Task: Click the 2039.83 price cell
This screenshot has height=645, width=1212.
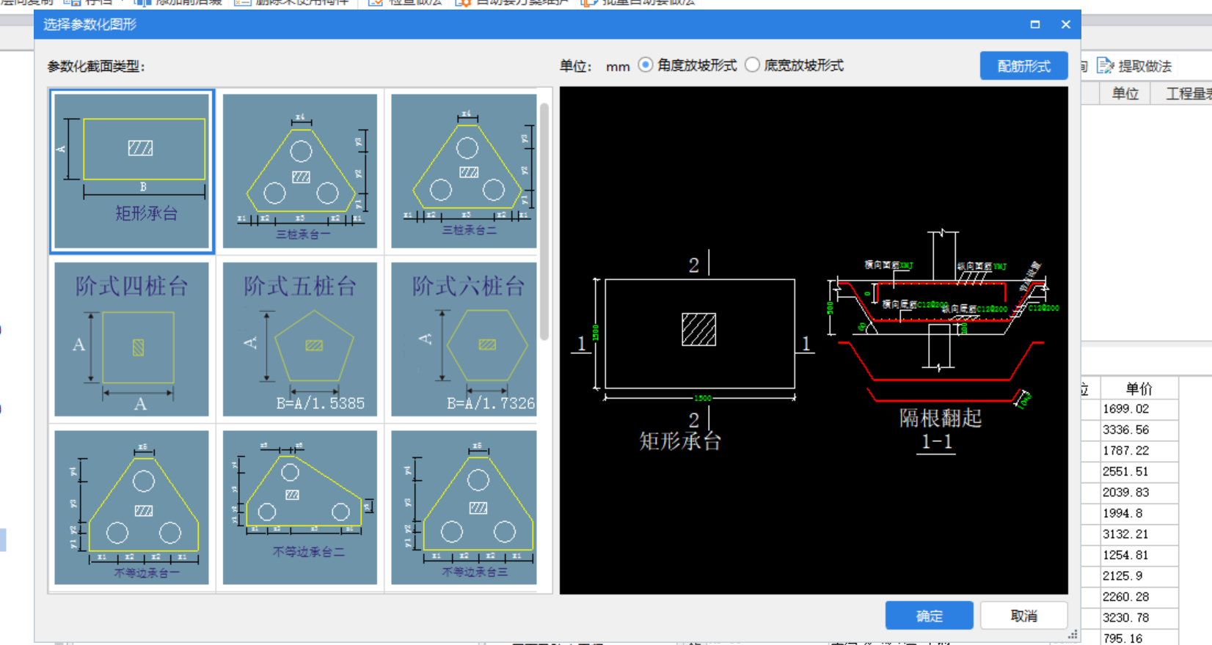Action: pos(1139,493)
